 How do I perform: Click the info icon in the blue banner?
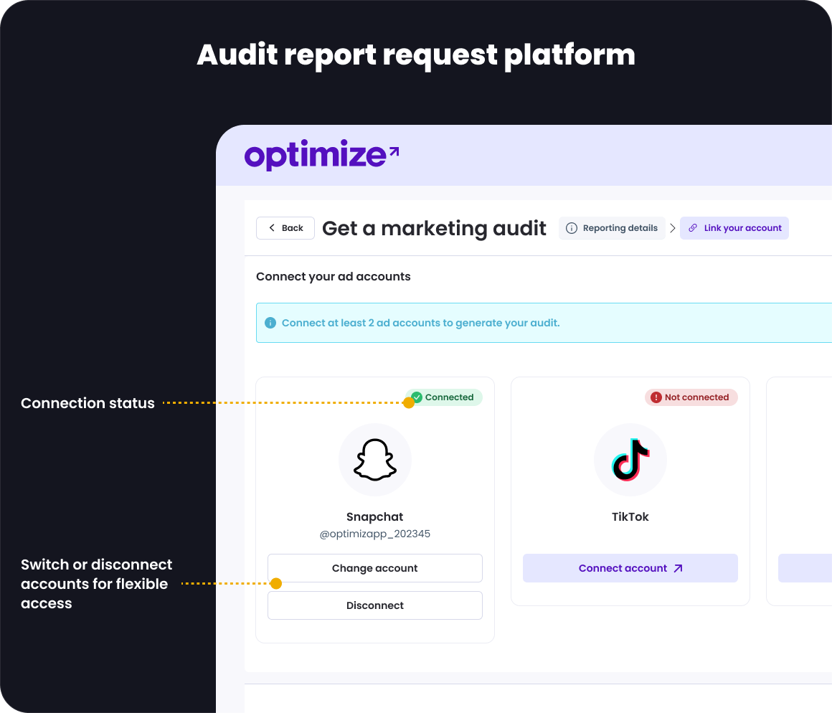270,323
